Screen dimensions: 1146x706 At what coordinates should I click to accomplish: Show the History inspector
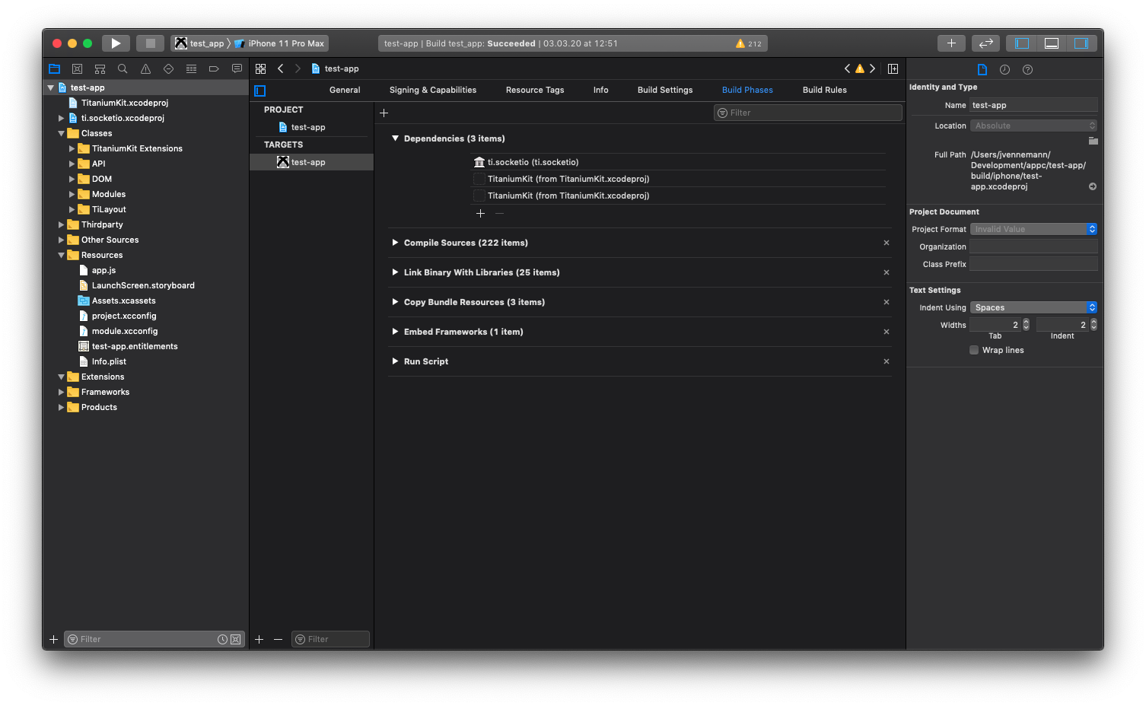coord(1004,69)
